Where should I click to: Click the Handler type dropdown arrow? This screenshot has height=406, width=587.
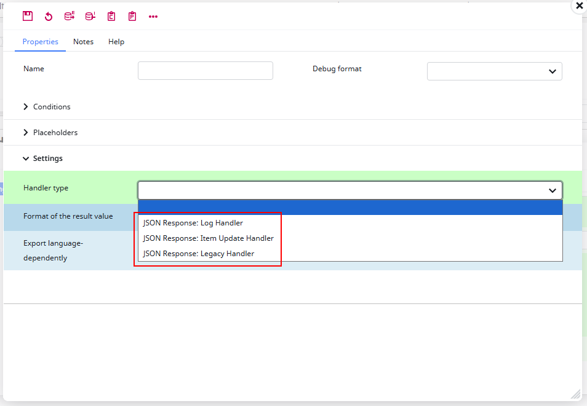552,190
